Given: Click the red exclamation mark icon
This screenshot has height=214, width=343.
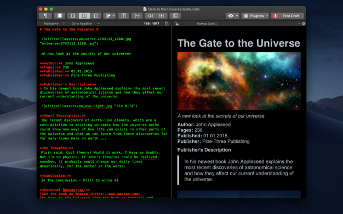Looking at the screenshot, I should (x=276, y=16).
